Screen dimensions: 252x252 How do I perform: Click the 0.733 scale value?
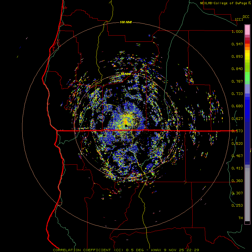click(237, 94)
